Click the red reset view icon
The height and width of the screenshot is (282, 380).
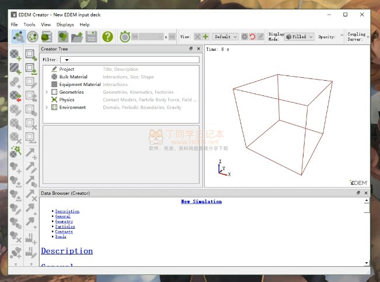(253, 36)
